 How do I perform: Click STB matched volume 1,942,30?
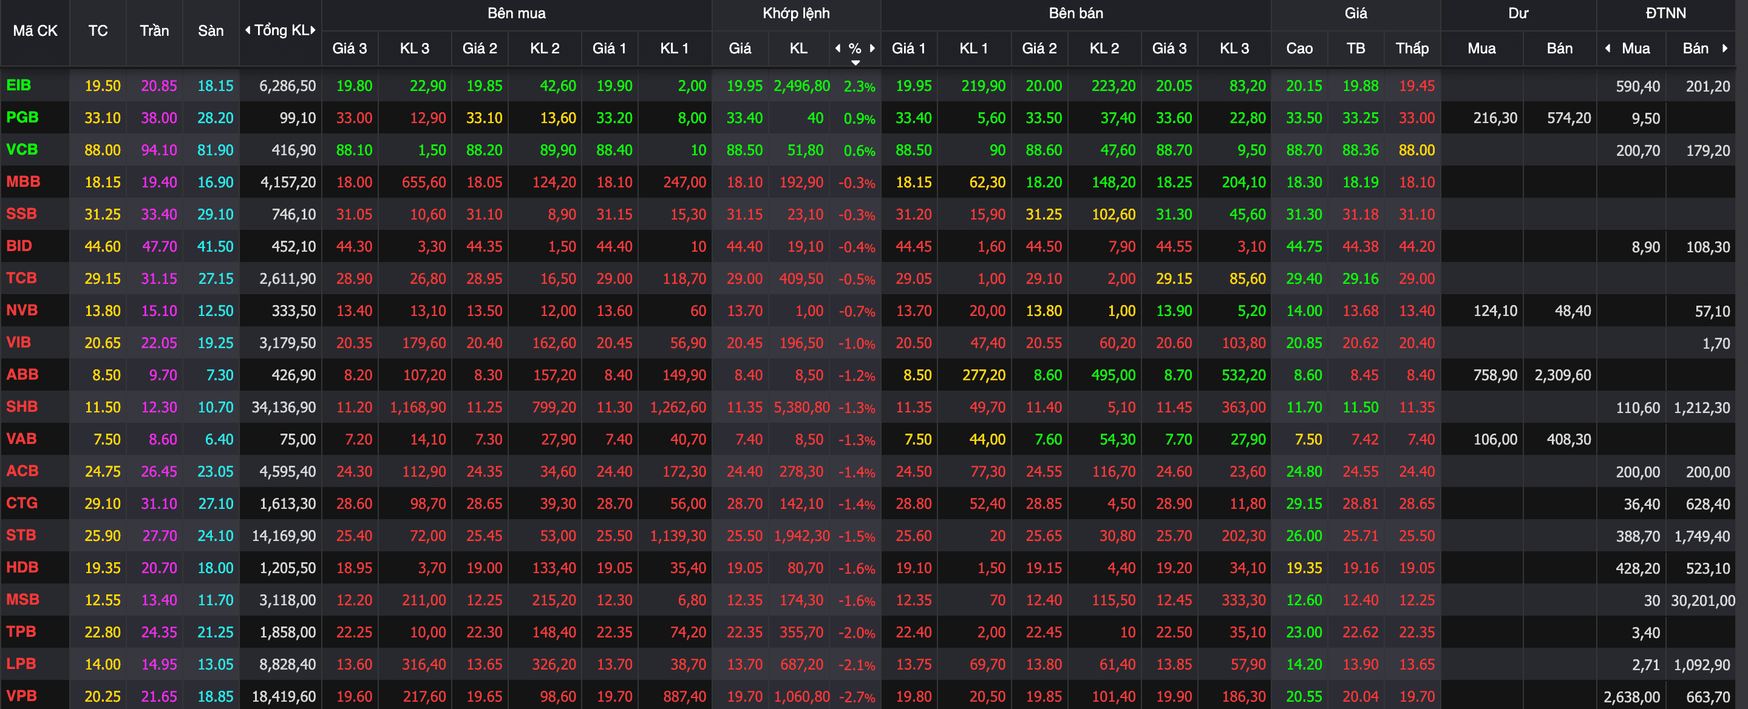(802, 536)
